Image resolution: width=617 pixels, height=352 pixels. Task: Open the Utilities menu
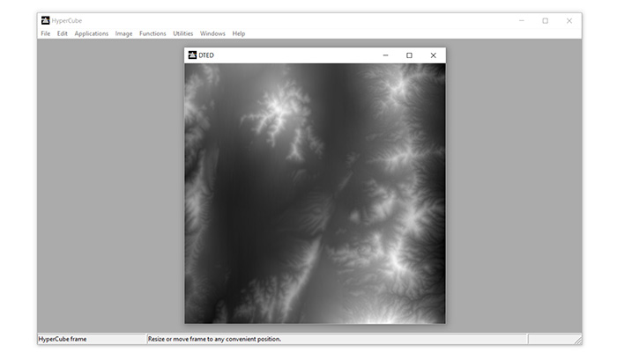point(183,33)
